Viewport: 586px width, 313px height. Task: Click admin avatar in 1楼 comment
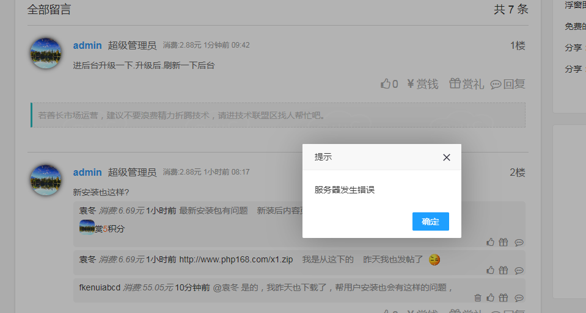(x=46, y=53)
